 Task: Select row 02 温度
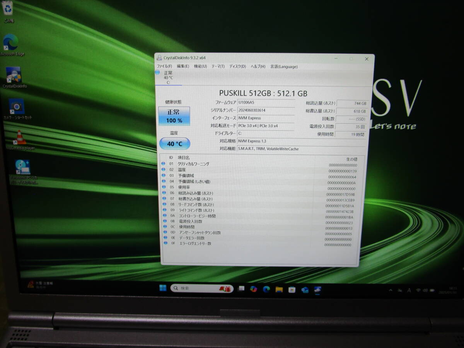pos(261,170)
